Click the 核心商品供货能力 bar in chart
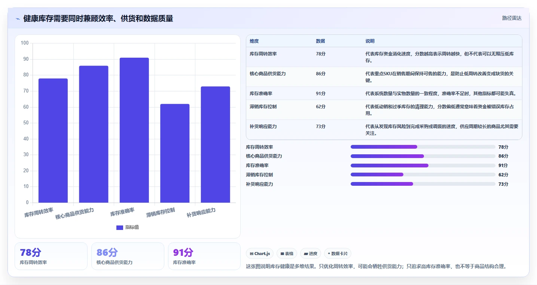Viewport: 537px width, 285px height. click(94, 134)
